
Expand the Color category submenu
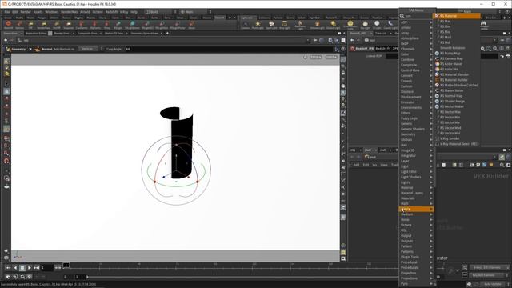click(x=416, y=54)
